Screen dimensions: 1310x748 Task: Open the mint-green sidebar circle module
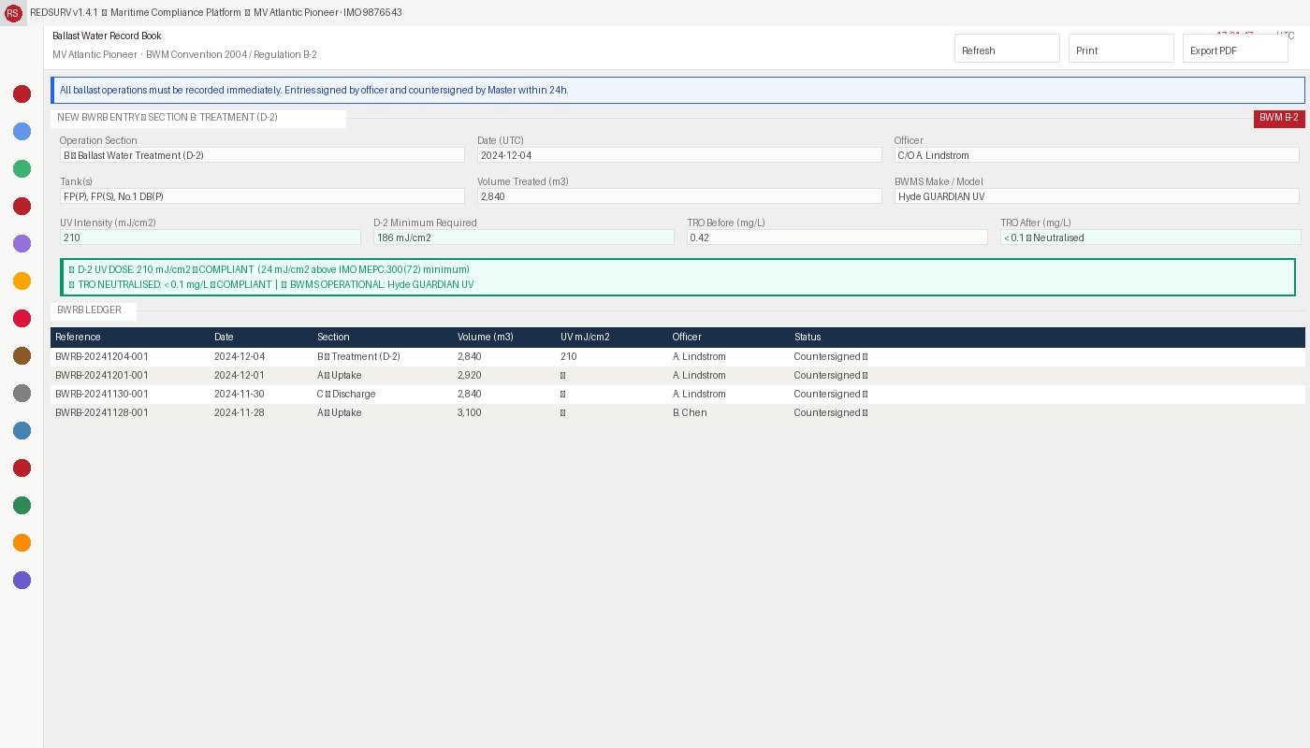pyautogui.click(x=22, y=168)
